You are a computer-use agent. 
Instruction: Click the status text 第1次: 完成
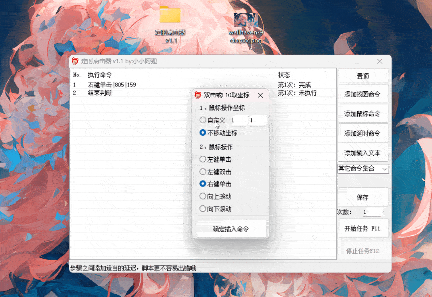point(294,85)
